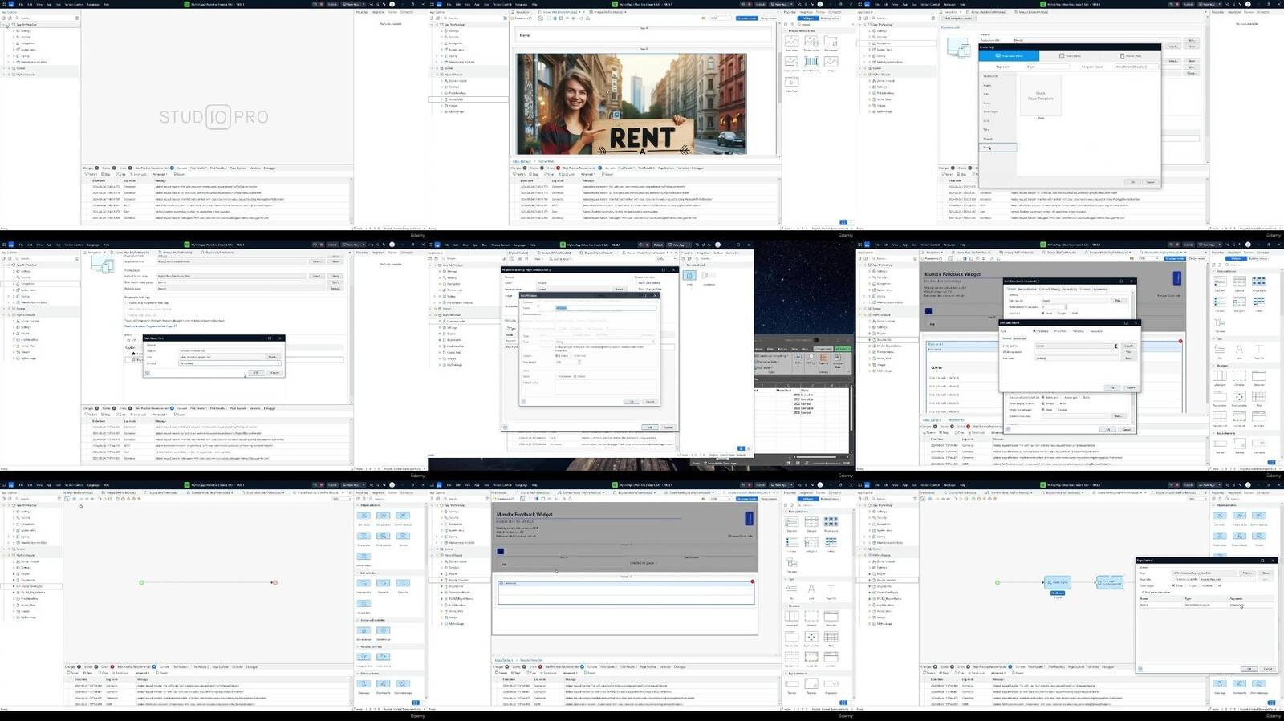This screenshot has width=1284, height=721.
Task: Click OK in the Edit Data source dialog
Action: pos(1112,387)
